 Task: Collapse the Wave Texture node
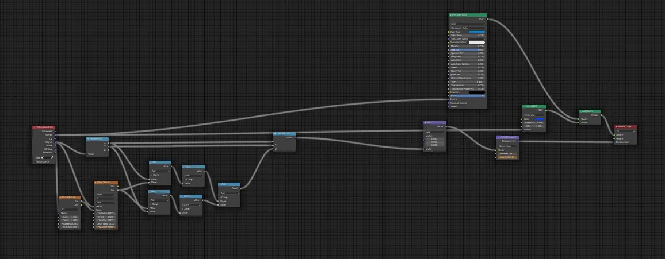(95, 183)
